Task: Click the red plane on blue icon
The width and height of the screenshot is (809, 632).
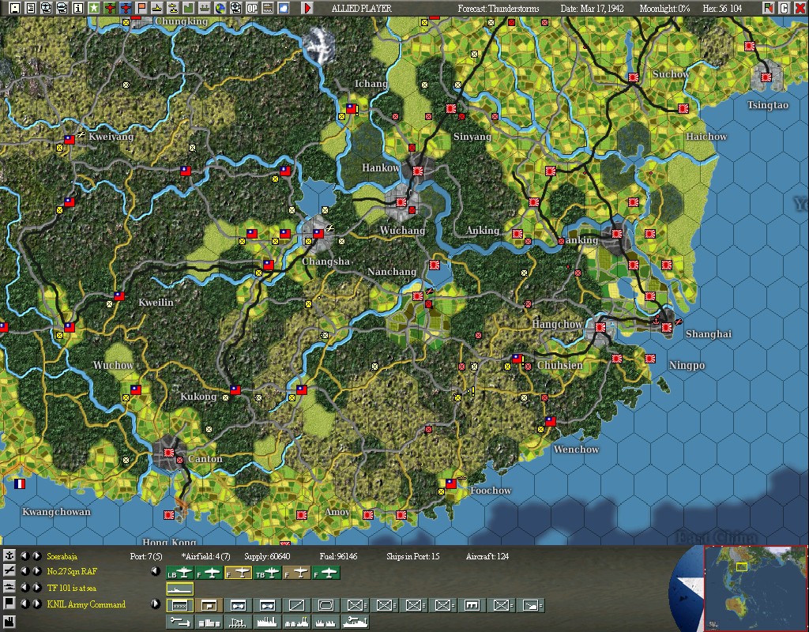Action: (x=126, y=8)
